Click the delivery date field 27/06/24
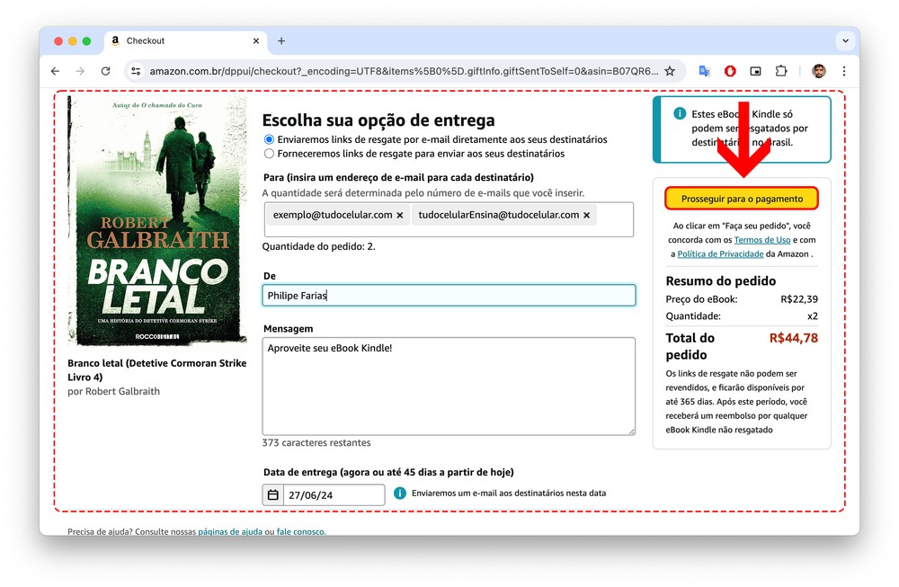This screenshot has height=587, width=899. pyautogui.click(x=334, y=494)
